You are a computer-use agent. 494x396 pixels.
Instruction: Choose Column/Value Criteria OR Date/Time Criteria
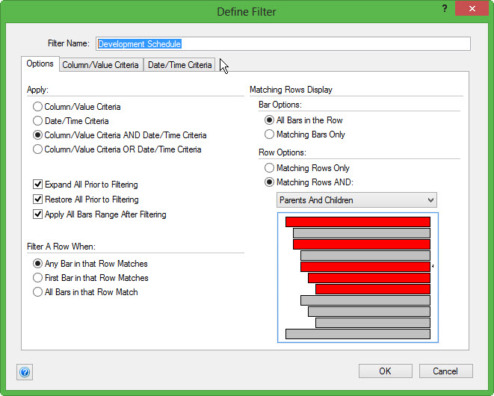pyautogui.click(x=38, y=149)
